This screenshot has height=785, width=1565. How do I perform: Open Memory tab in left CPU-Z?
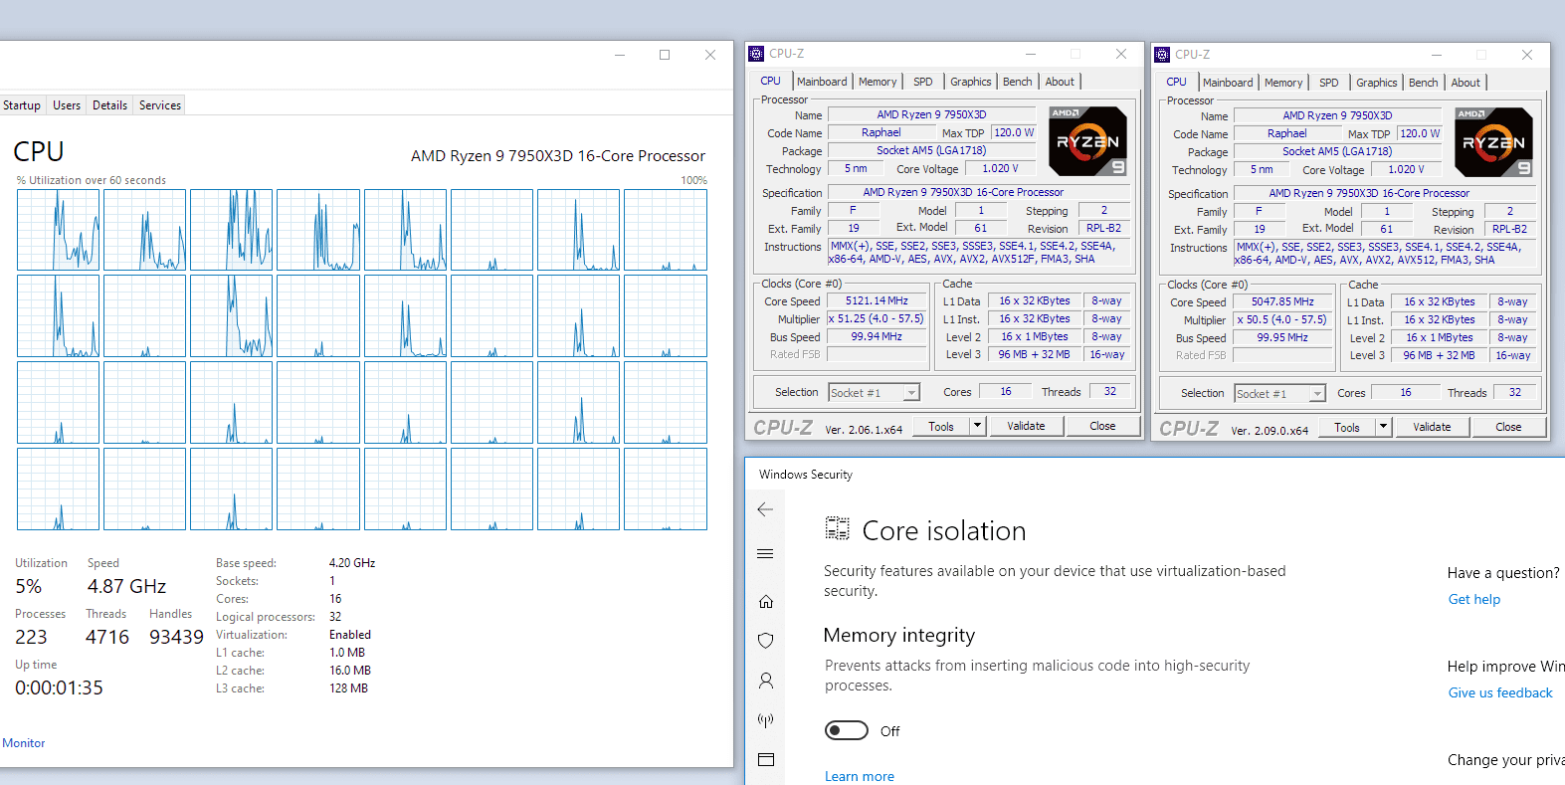(x=878, y=82)
